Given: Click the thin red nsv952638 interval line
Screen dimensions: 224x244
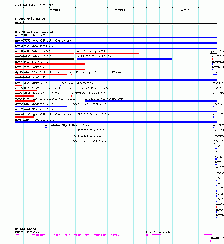Looking at the screenshot, I should (x=107, y=54).
